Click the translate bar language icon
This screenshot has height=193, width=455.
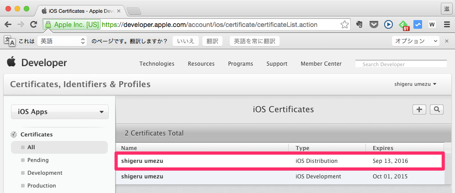coord(9,41)
